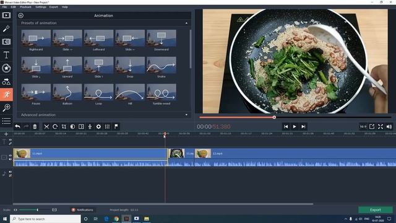Open the Titles text tab
Image resolution: width=396 pixels, height=223 pixels.
click(x=6, y=55)
